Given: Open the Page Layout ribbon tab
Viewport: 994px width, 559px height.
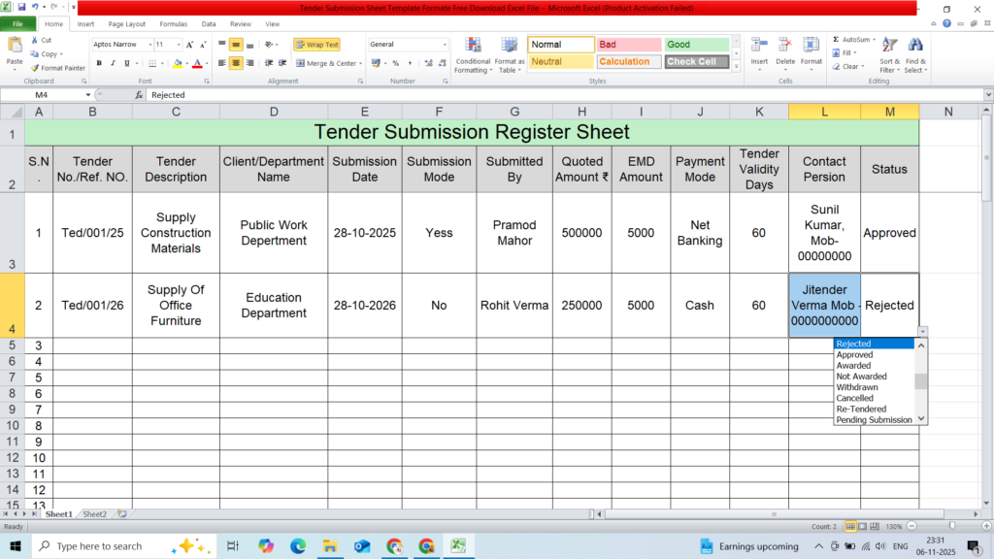Looking at the screenshot, I should pyautogui.click(x=127, y=23).
